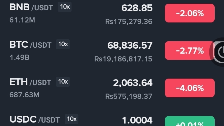Tap the 10x leverage badge for USDC
The width and height of the screenshot is (224, 126).
tap(72, 119)
